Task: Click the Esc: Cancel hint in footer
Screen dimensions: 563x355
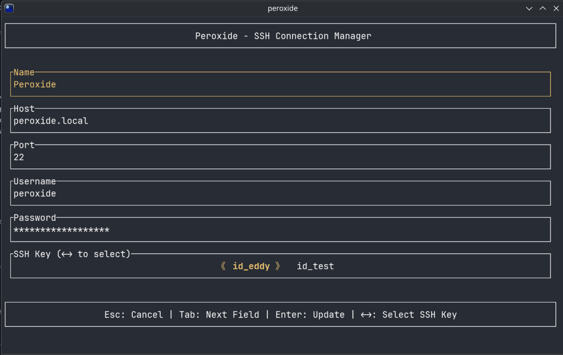Action: [134, 314]
